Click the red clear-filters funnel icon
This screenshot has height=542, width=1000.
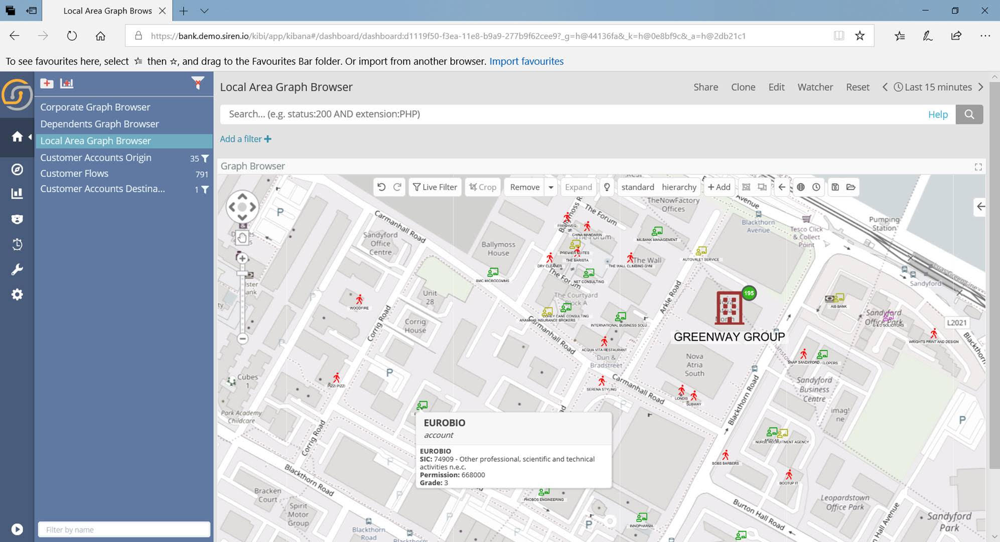[x=198, y=83]
